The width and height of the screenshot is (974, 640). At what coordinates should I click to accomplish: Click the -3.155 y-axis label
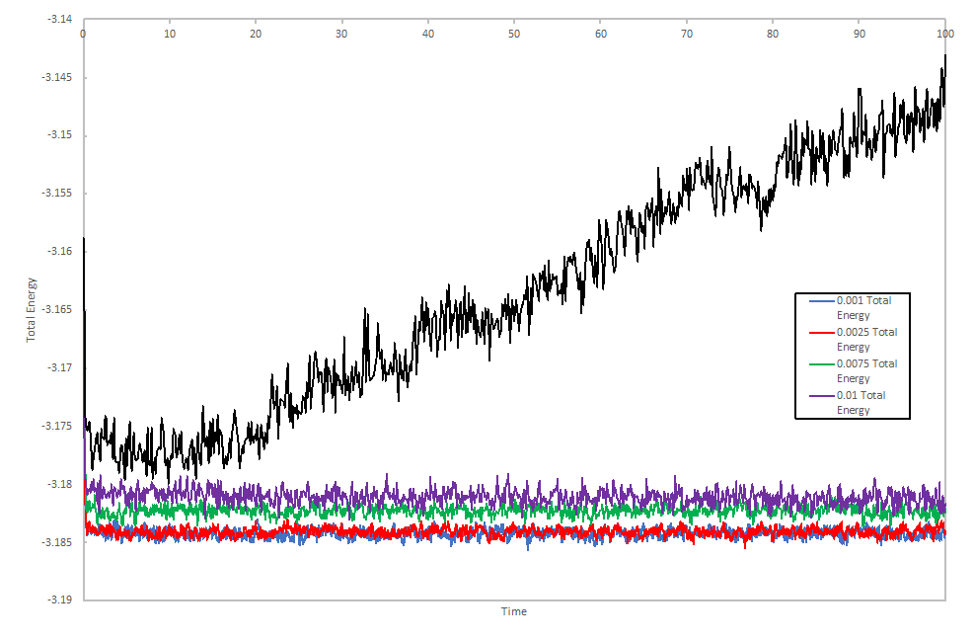[57, 194]
